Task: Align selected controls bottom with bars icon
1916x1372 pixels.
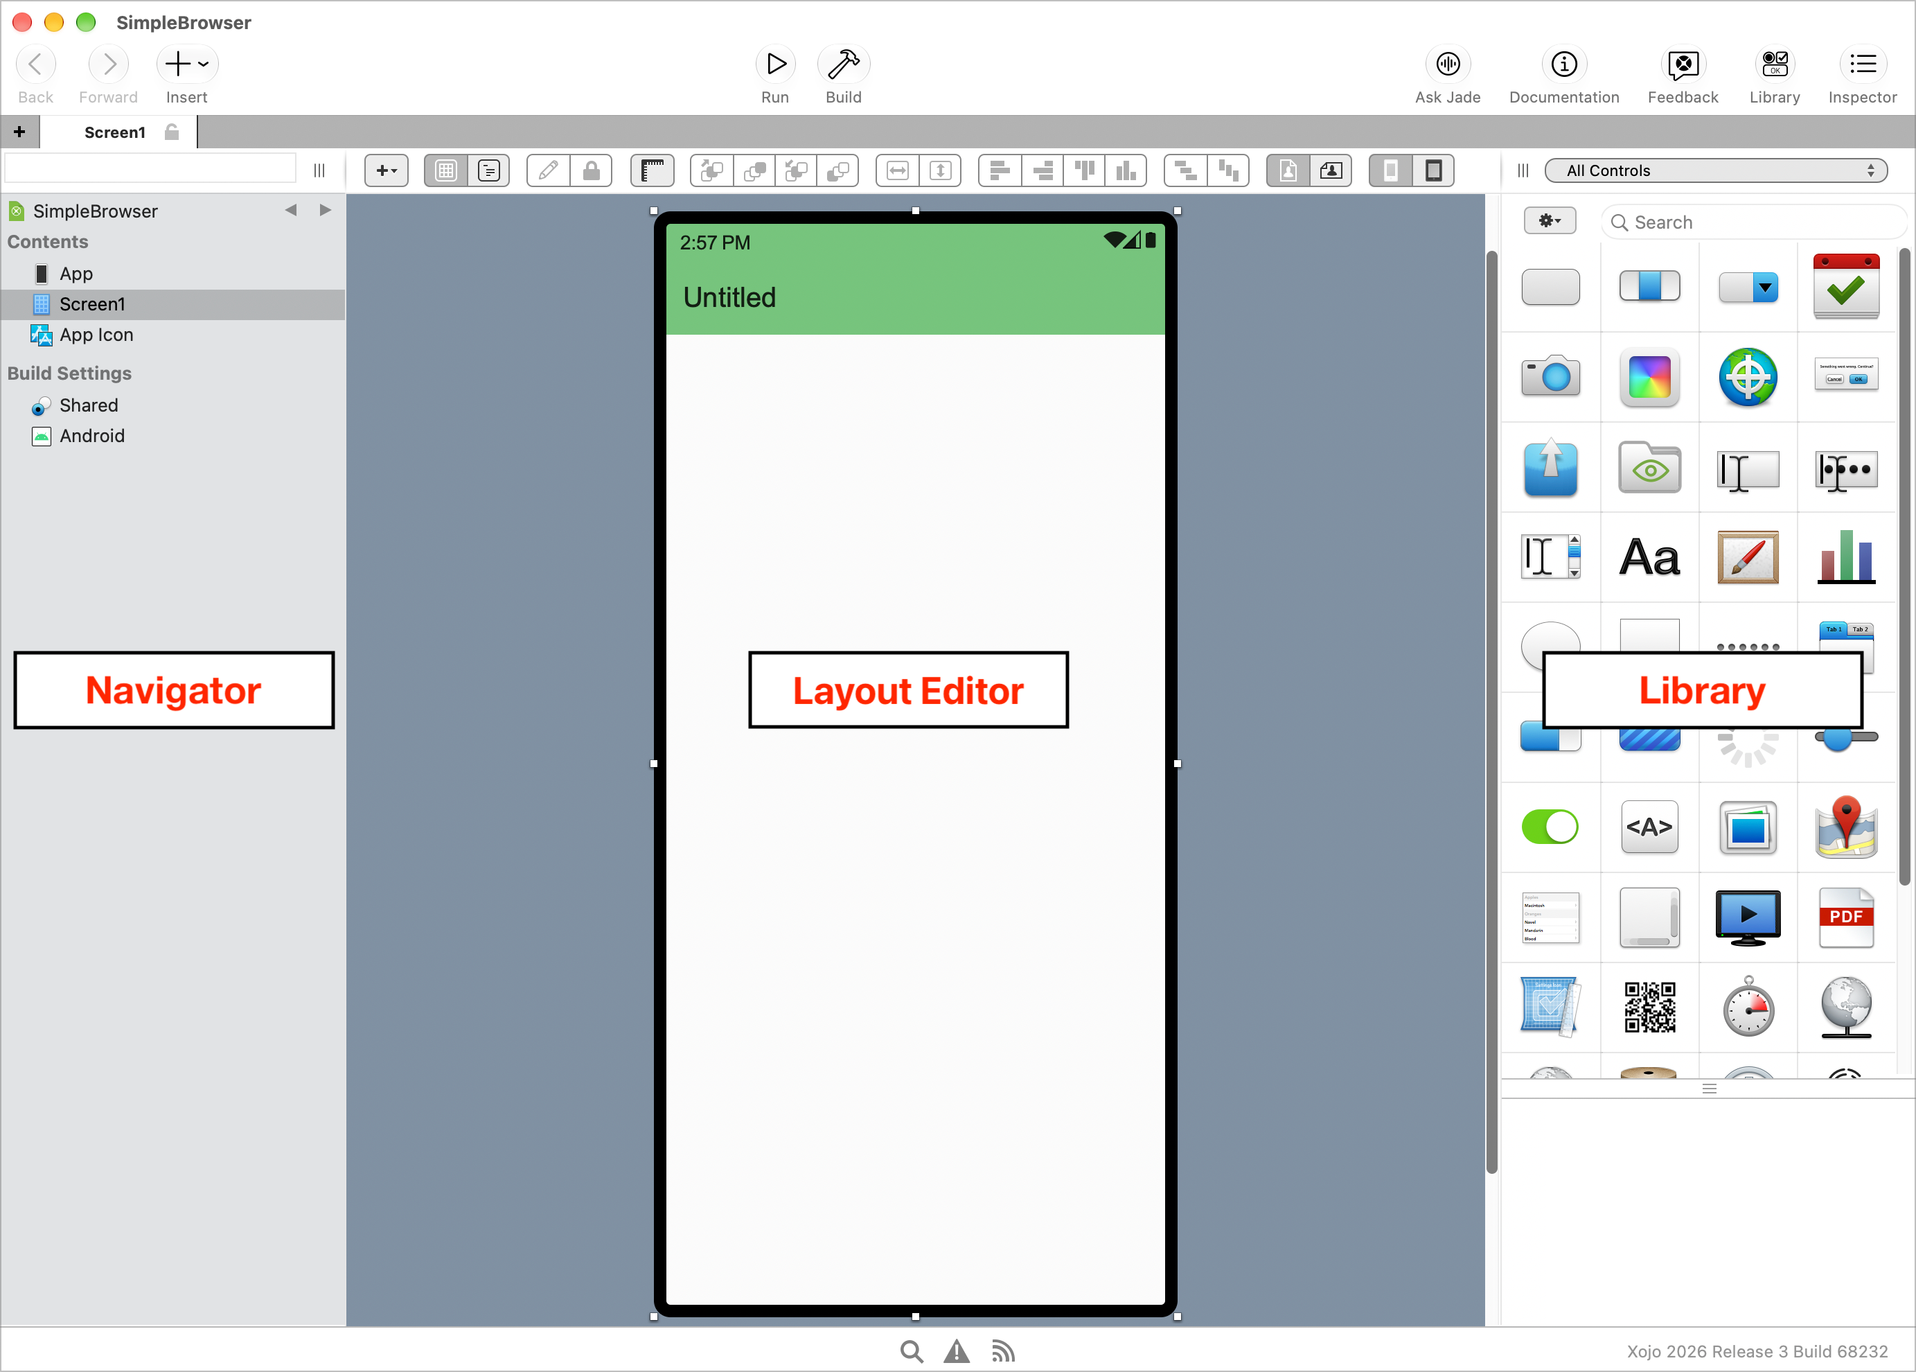Action: (x=1126, y=170)
